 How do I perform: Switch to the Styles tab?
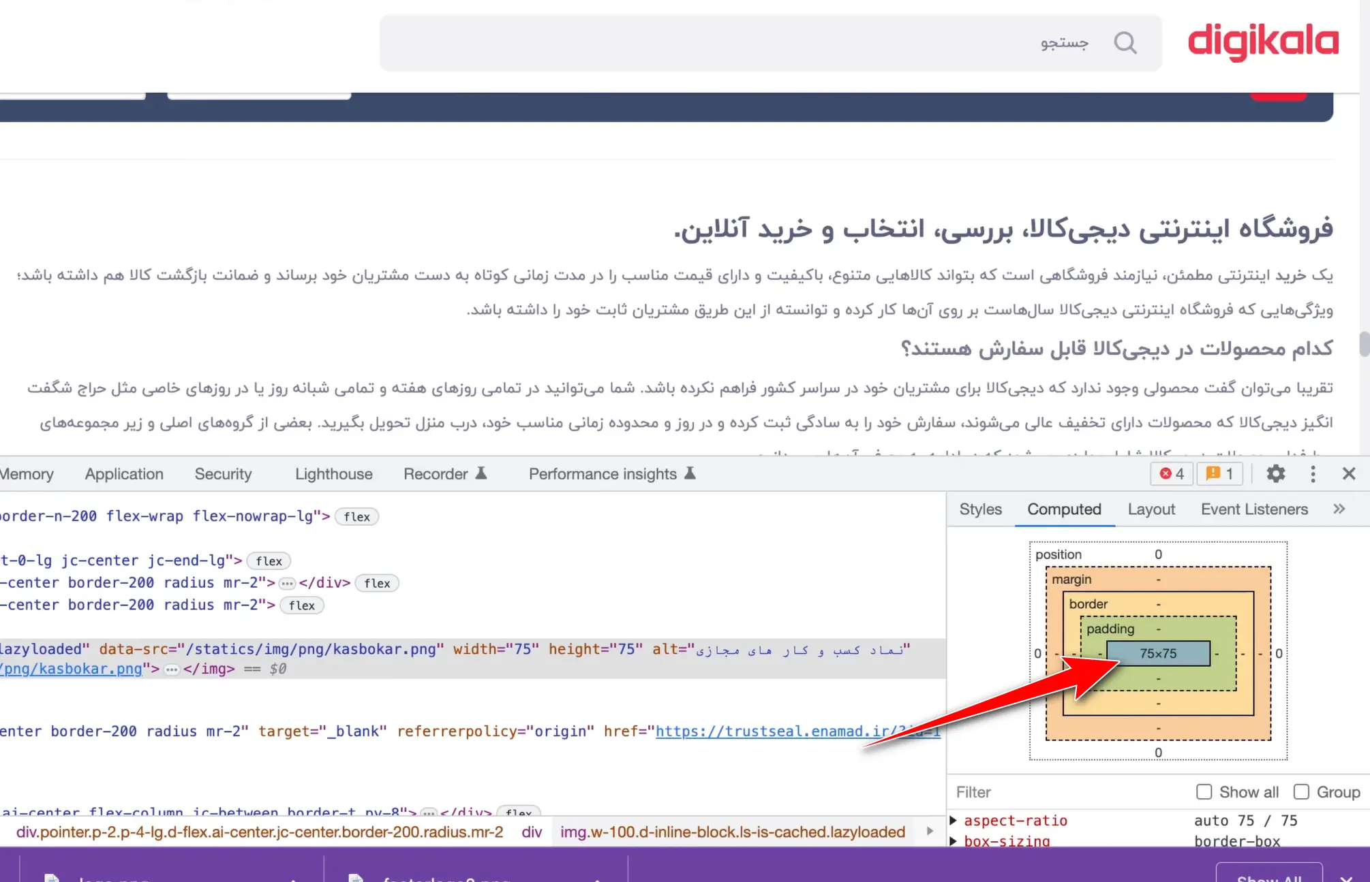pos(980,509)
